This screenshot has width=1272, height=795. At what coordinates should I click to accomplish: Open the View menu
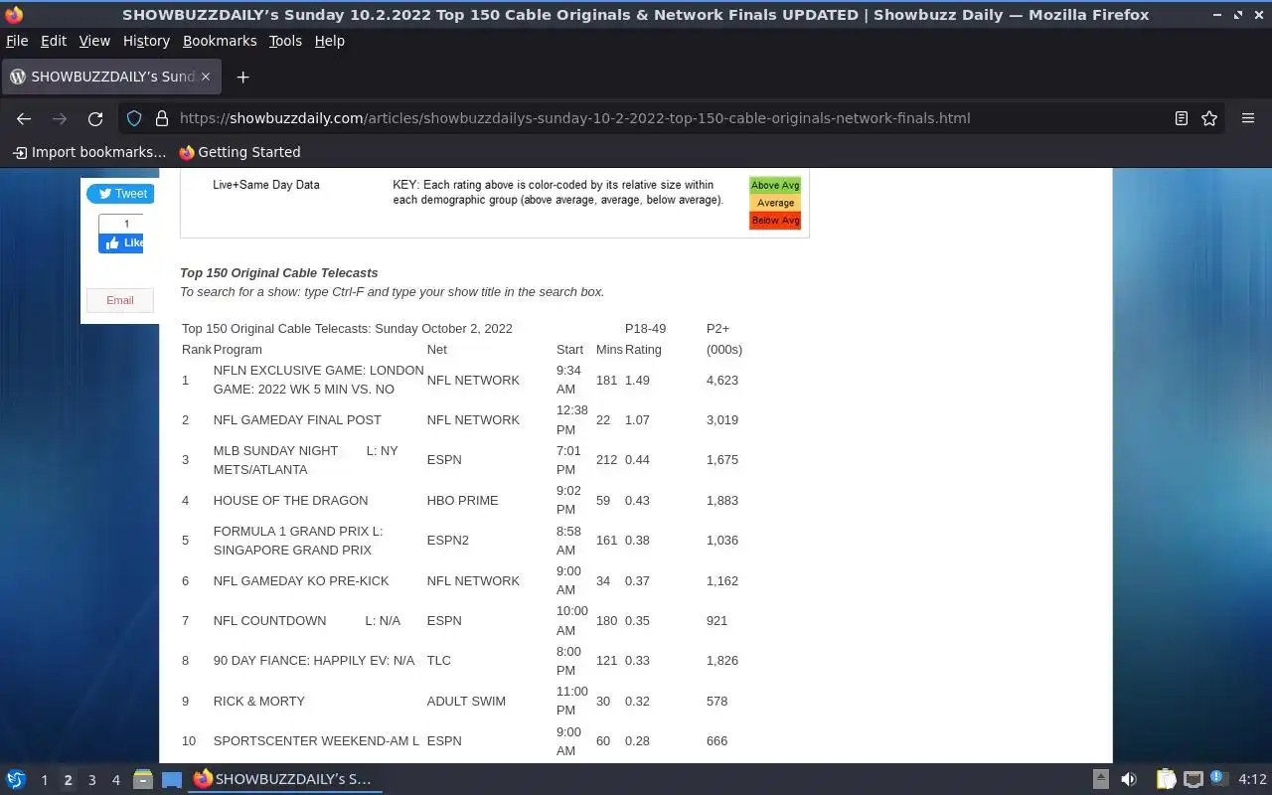(x=94, y=41)
